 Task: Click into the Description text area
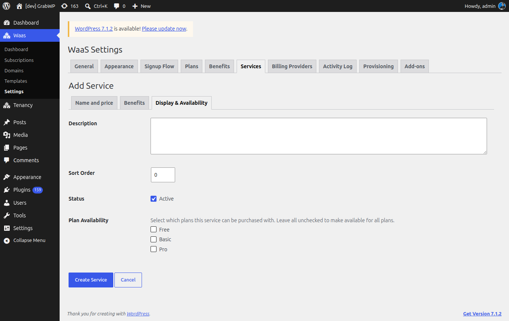(319, 136)
